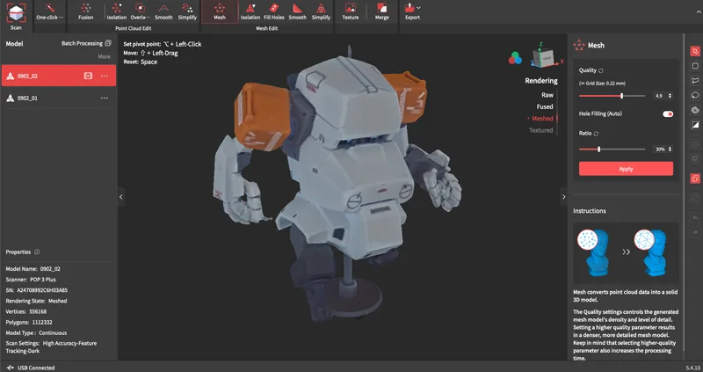Click the RGB color display icon
This screenshot has height=372, width=703.
[515, 59]
